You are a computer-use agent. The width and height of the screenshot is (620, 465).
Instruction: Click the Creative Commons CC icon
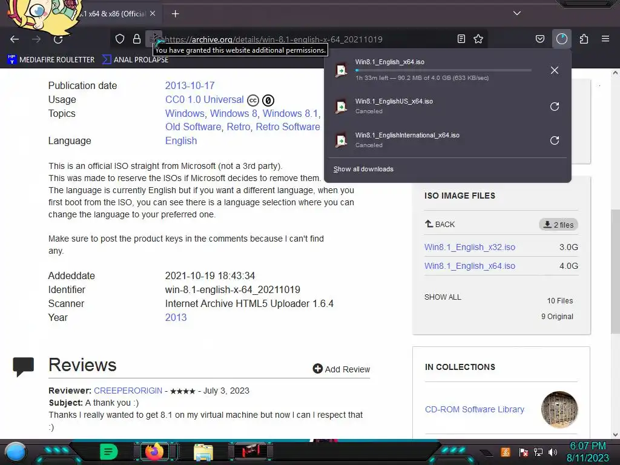click(253, 101)
